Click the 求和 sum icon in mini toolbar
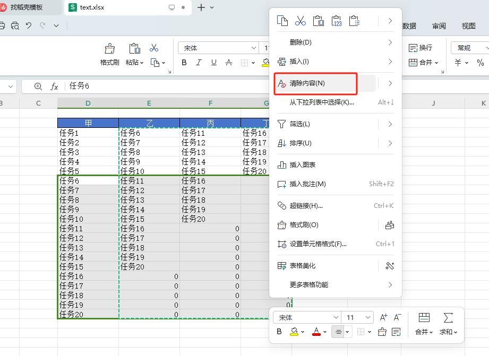Image resolution: width=489 pixels, height=356 pixels. click(448, 318)
